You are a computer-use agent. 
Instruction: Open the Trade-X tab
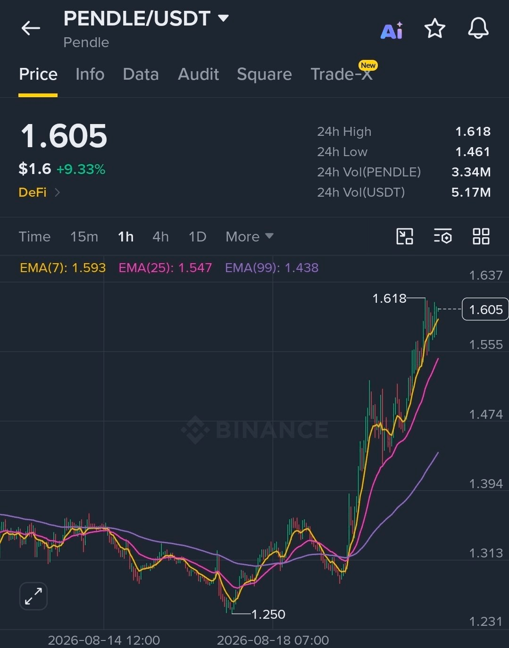pyautogui.click(x=342, y=74)
